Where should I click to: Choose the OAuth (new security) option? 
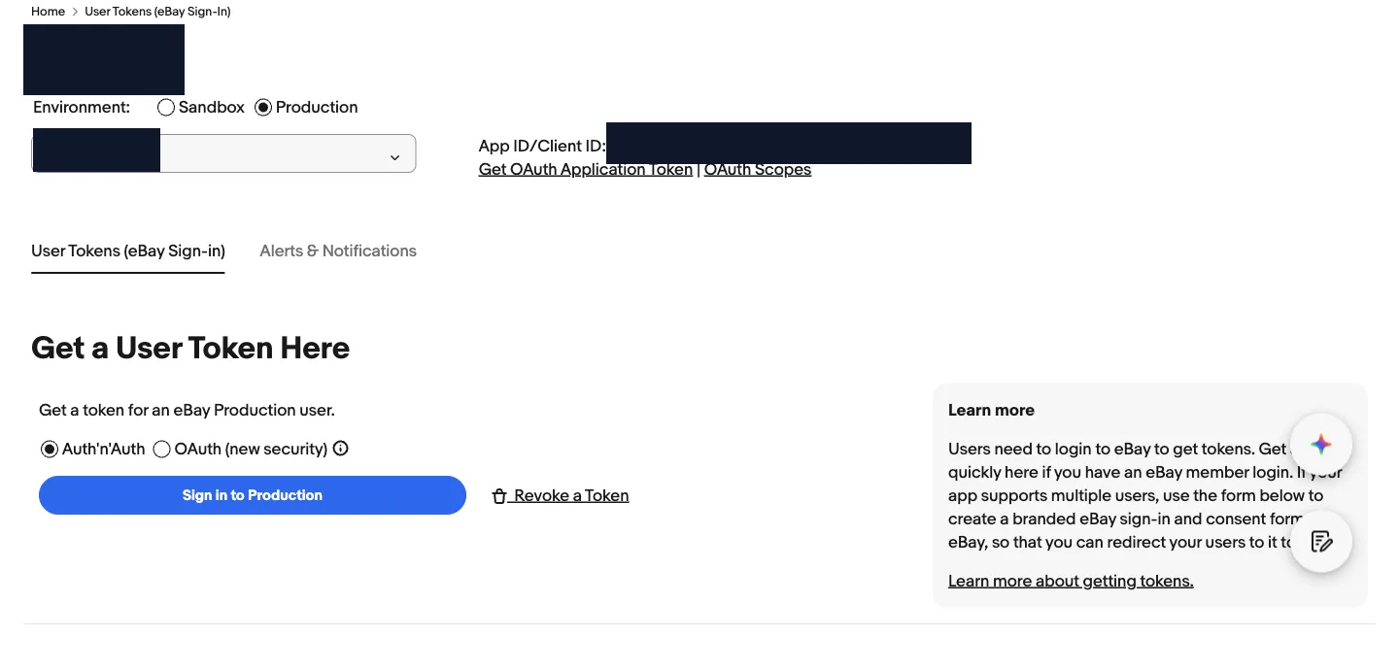pos(162,449)
